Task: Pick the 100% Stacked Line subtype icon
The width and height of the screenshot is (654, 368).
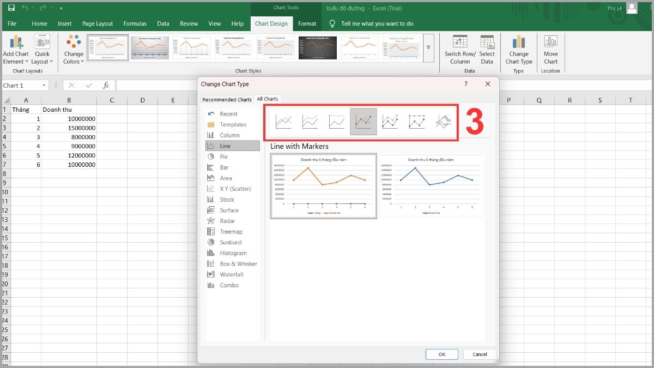Action: pyautogui.click(x=337, y=122)
